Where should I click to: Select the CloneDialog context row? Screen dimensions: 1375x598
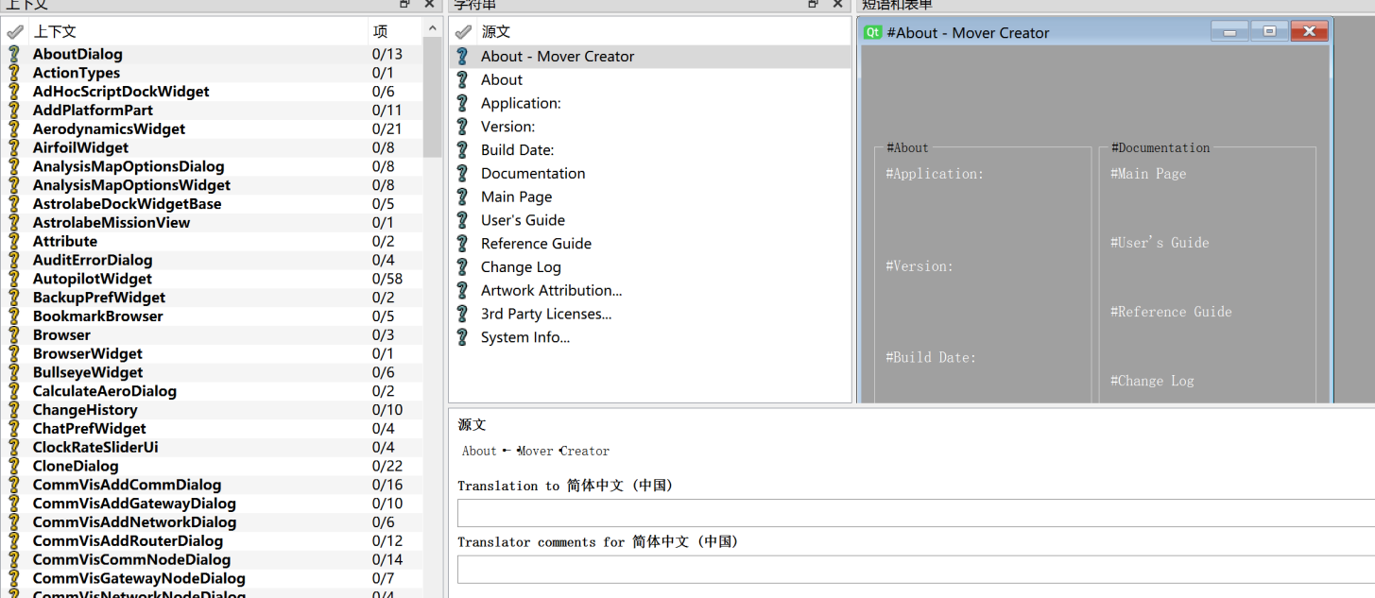(76, 467)
